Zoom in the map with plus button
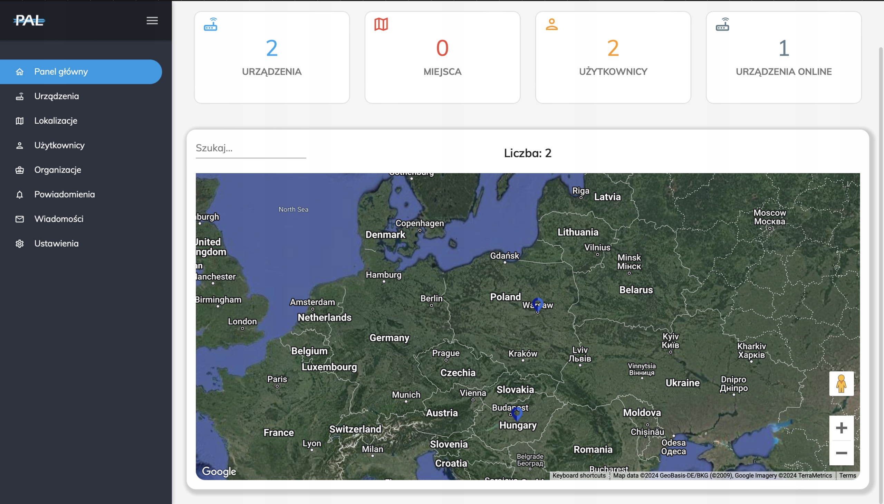The image size is (884, 504). pos(841,428)
